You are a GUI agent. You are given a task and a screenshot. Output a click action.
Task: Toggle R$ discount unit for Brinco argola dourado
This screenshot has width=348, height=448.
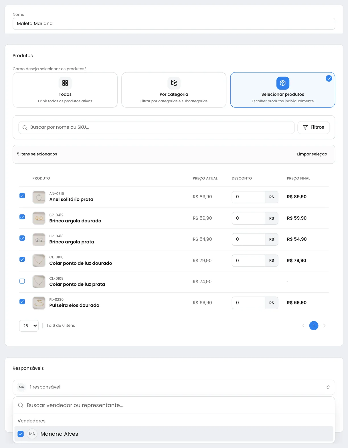272,218
